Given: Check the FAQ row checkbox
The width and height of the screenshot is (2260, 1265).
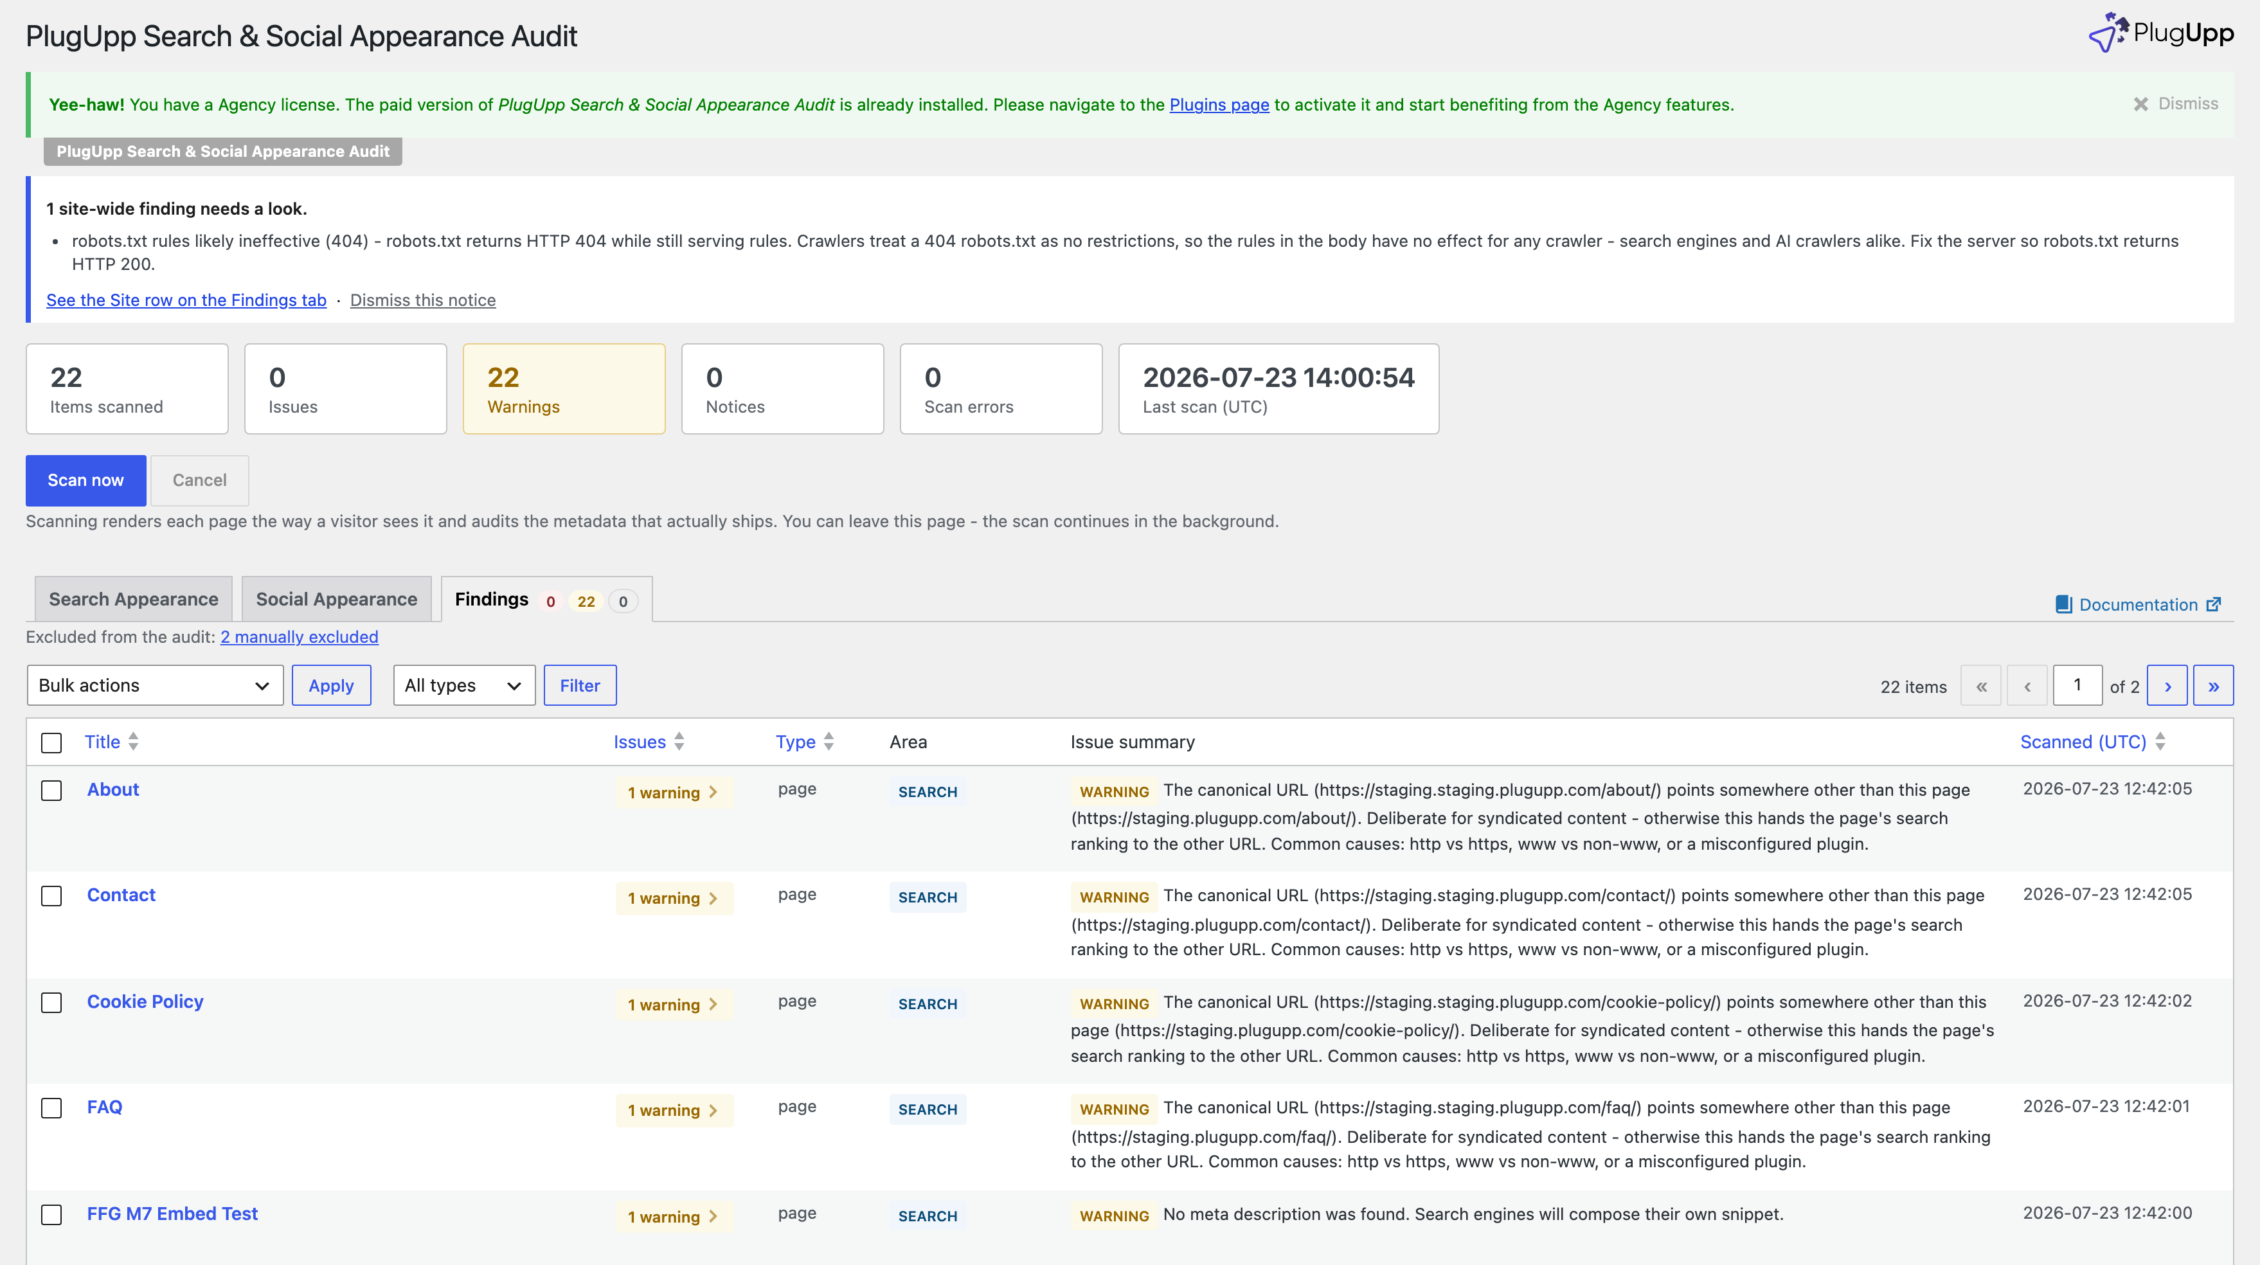Looking at the screenshot, I should point(52,1108).
